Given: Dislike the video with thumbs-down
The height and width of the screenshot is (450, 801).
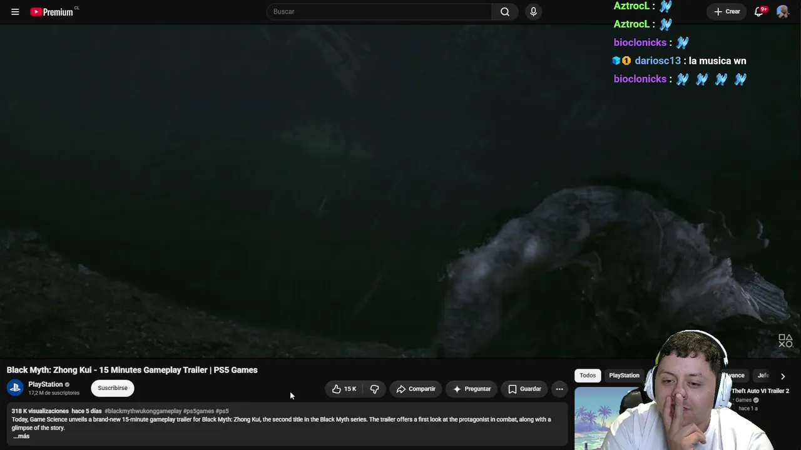Looking at the screenshot, I should [374, 389].
